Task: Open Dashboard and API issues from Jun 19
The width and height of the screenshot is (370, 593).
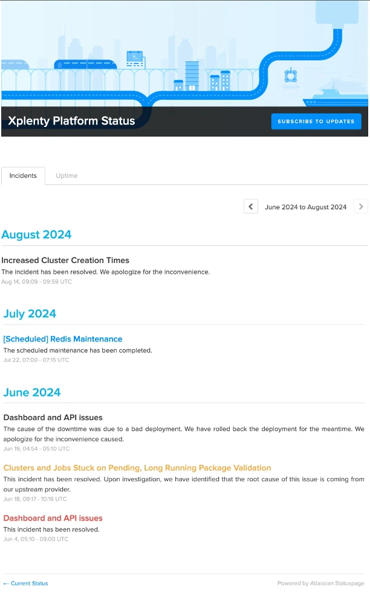Action: point(53,418)
